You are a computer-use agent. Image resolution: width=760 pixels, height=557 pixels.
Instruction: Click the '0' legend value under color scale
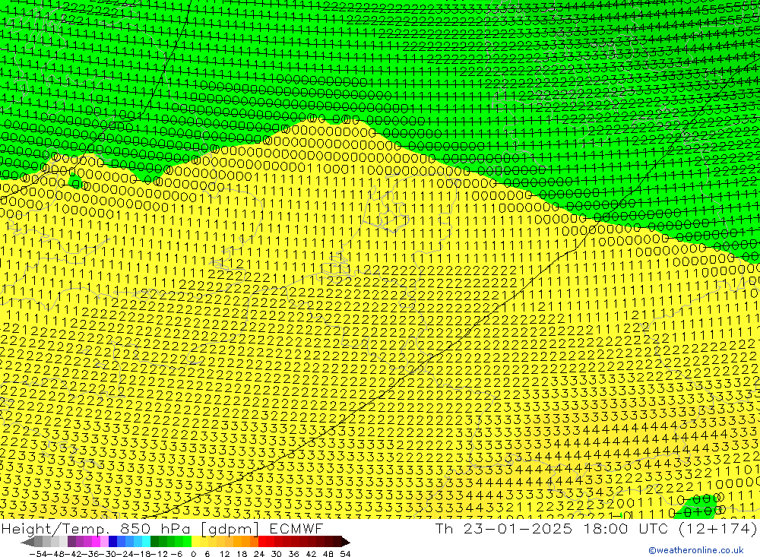193,554
